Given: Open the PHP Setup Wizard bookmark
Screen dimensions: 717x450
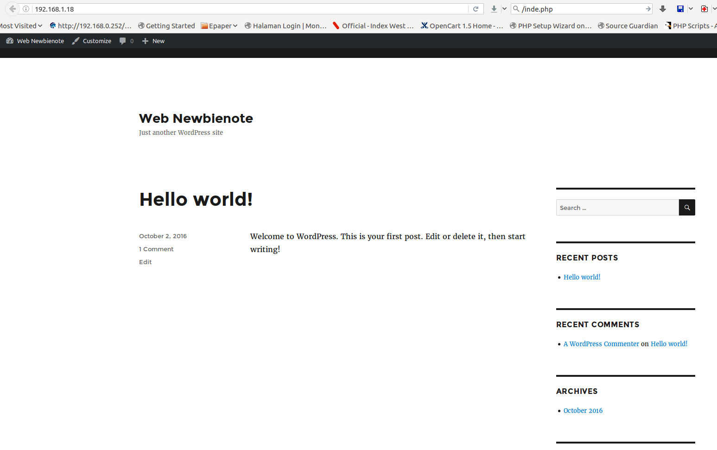Looking at the screenshot, I should [x=551, y=26].
